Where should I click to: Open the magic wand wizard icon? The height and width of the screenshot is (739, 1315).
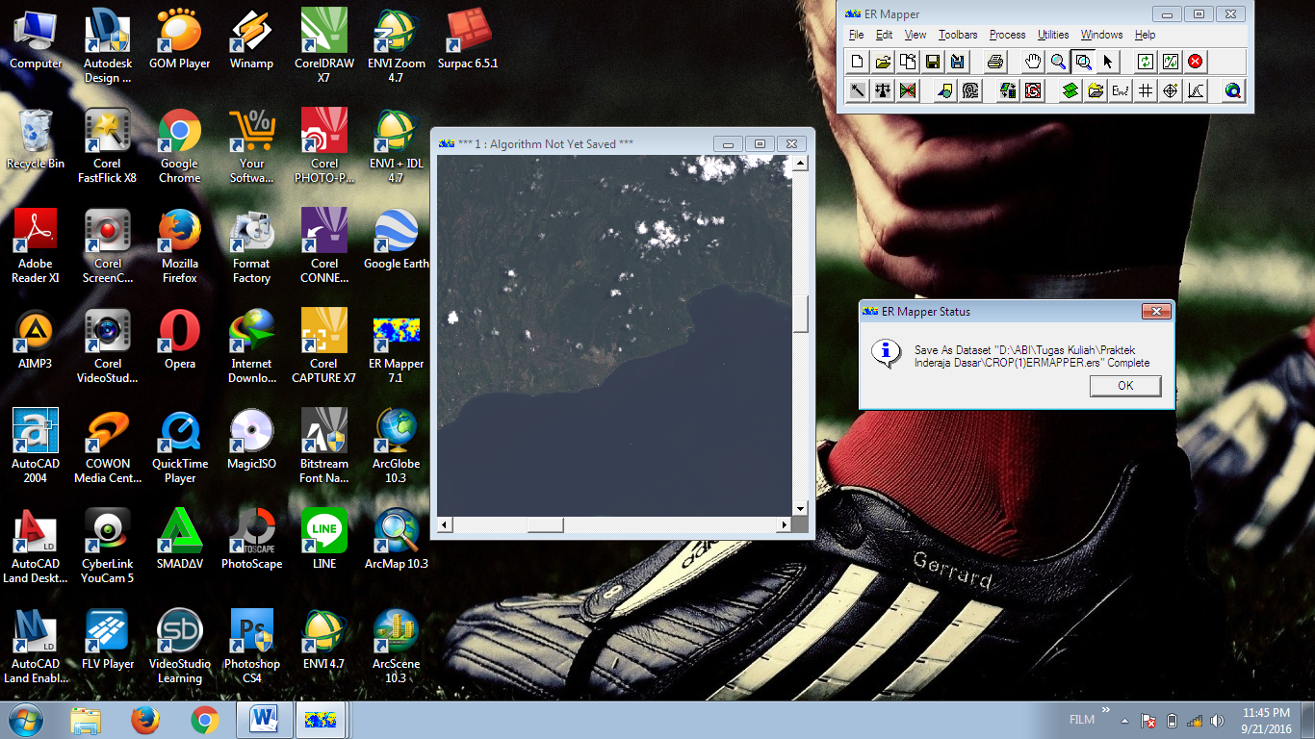857,90
